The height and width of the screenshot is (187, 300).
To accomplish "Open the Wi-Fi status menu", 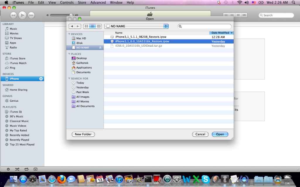I will pyautogui.click(x=240, y=2).
